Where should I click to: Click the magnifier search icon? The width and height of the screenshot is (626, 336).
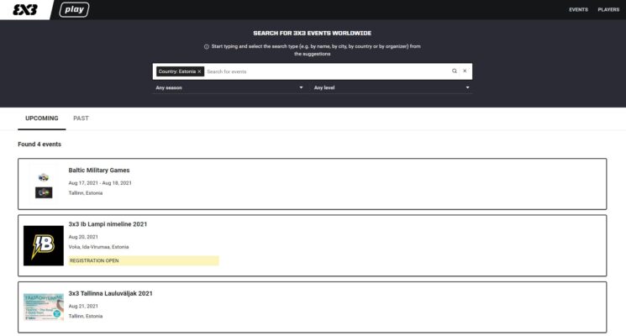(x=455, y=71)
